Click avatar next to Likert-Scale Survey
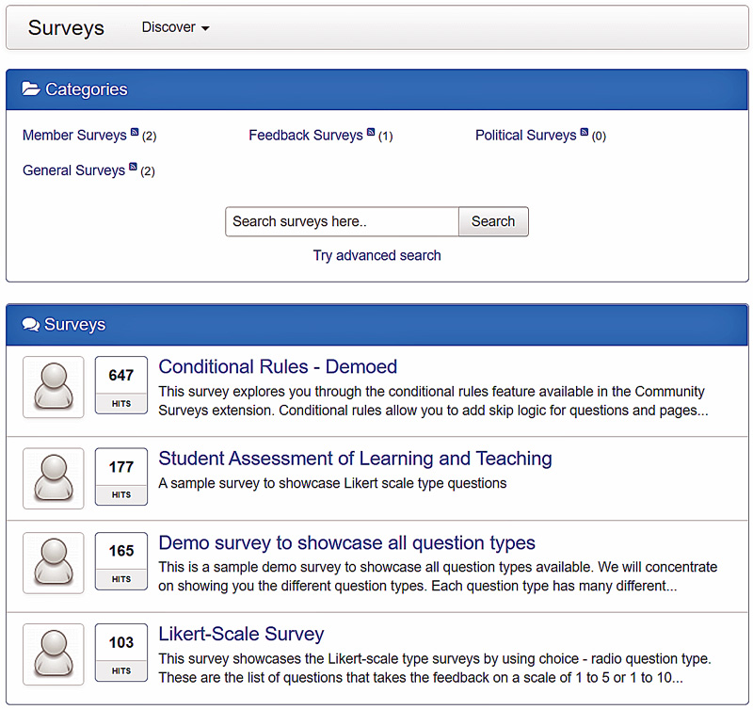 click(54, 654)
